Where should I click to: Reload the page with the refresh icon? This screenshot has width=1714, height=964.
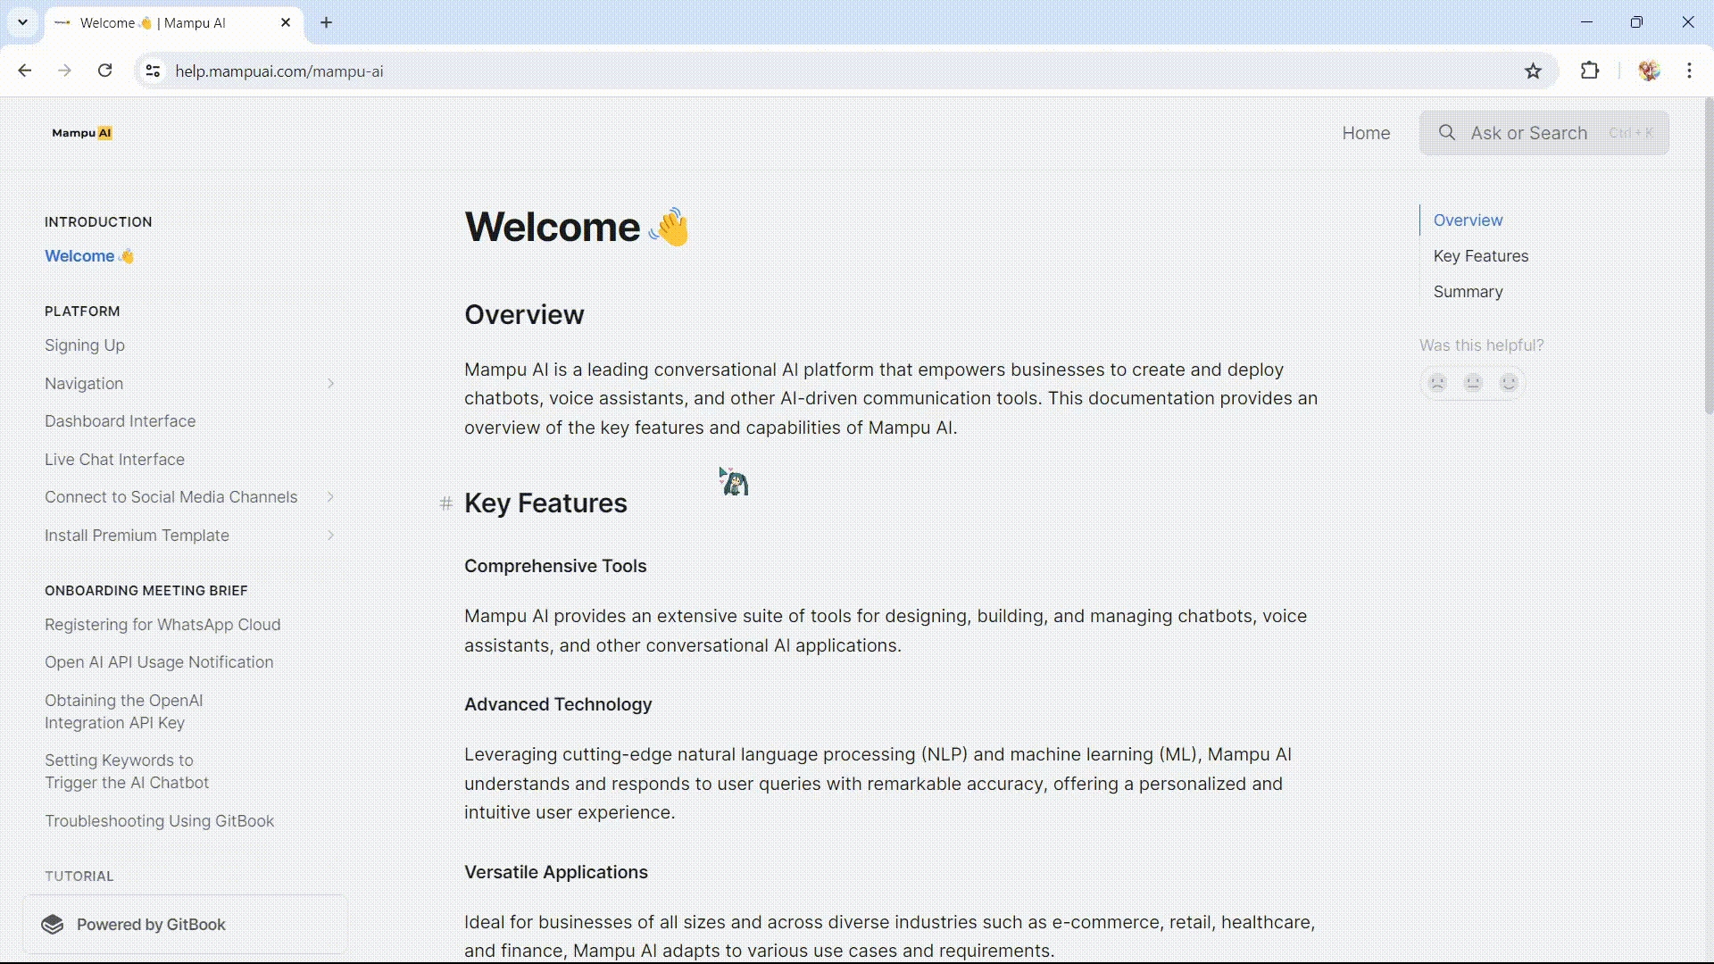click(x=105, y=71)
